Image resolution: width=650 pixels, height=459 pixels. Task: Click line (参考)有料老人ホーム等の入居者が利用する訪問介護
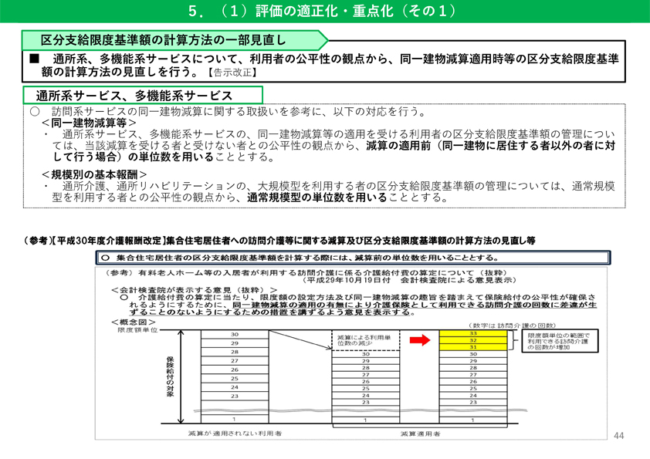click(307, 272)
